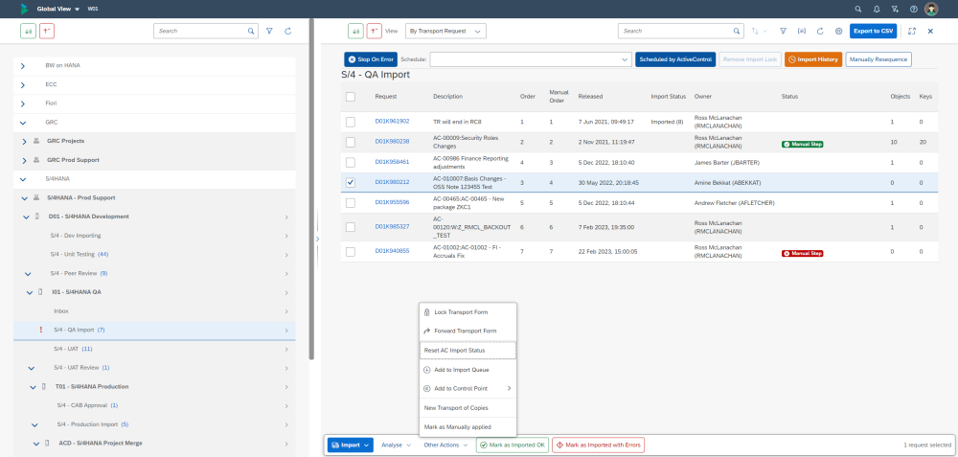Open the D01K980238 request link

click(392, 142)
